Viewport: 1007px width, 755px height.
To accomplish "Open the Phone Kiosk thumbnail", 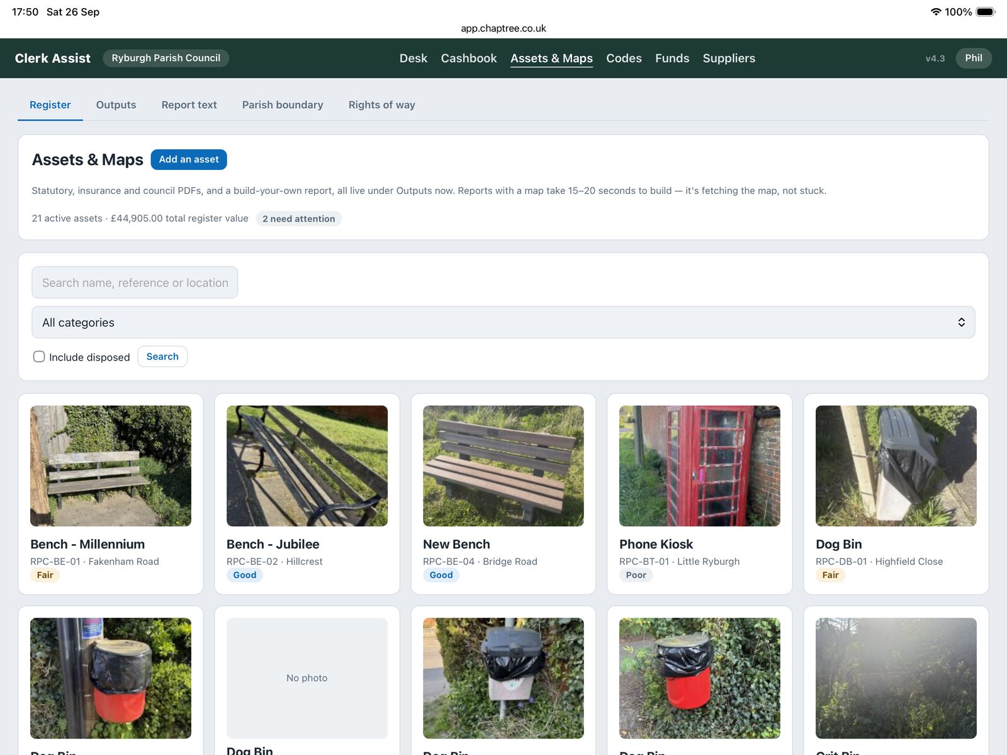I will click(699, 466).
